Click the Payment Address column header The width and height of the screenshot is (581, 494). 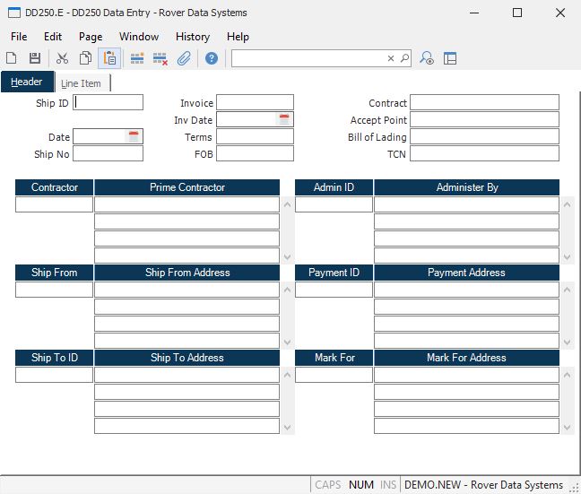[x=466, y=273]
